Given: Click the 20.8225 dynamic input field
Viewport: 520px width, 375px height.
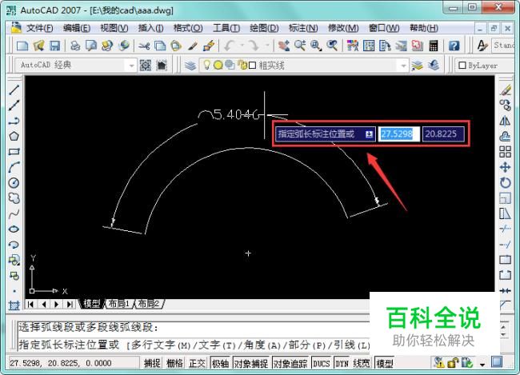Looking at the screenshot, I should [x=443, y=134].
